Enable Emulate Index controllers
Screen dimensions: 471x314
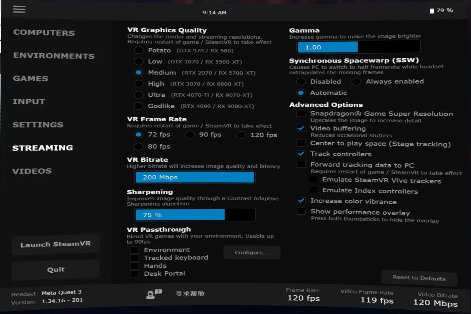point(313,190)
